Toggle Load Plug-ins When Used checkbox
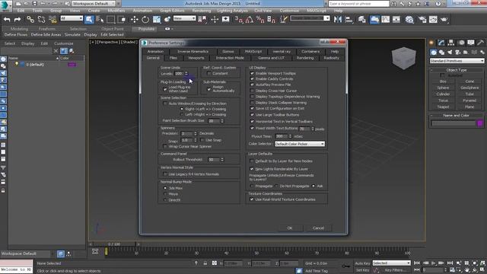487x274 pixels. pyautogui.click(x=165, y=89)
